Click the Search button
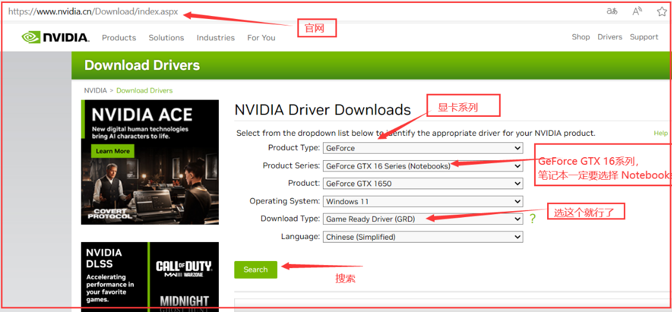The image size is (672, 312). click(256, 270)
